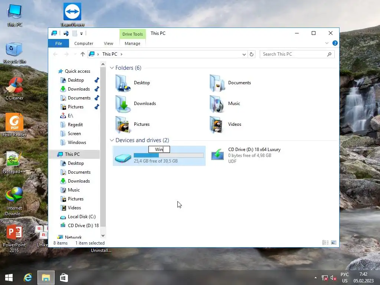The height and width of the screenshot is (285, 380).
Task: Select This PC in the navigation pane
Action: (74, 154)
